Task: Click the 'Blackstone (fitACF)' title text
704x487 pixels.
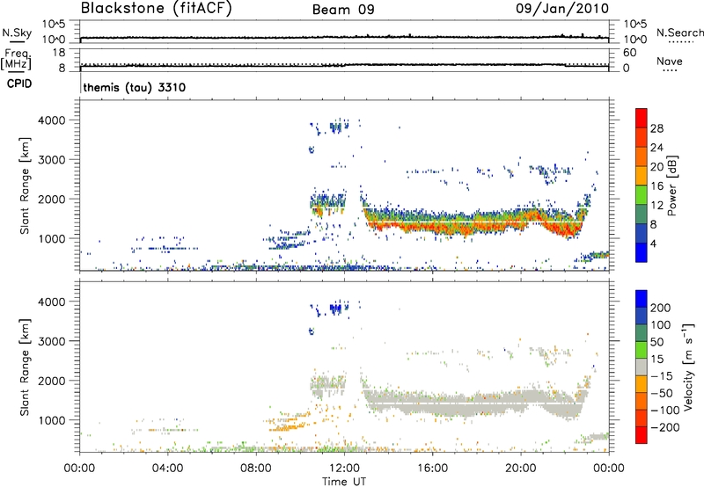Action: point(156,8)
